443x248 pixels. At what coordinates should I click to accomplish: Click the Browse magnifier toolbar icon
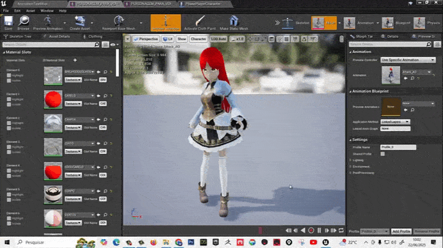tap(24, 22)
